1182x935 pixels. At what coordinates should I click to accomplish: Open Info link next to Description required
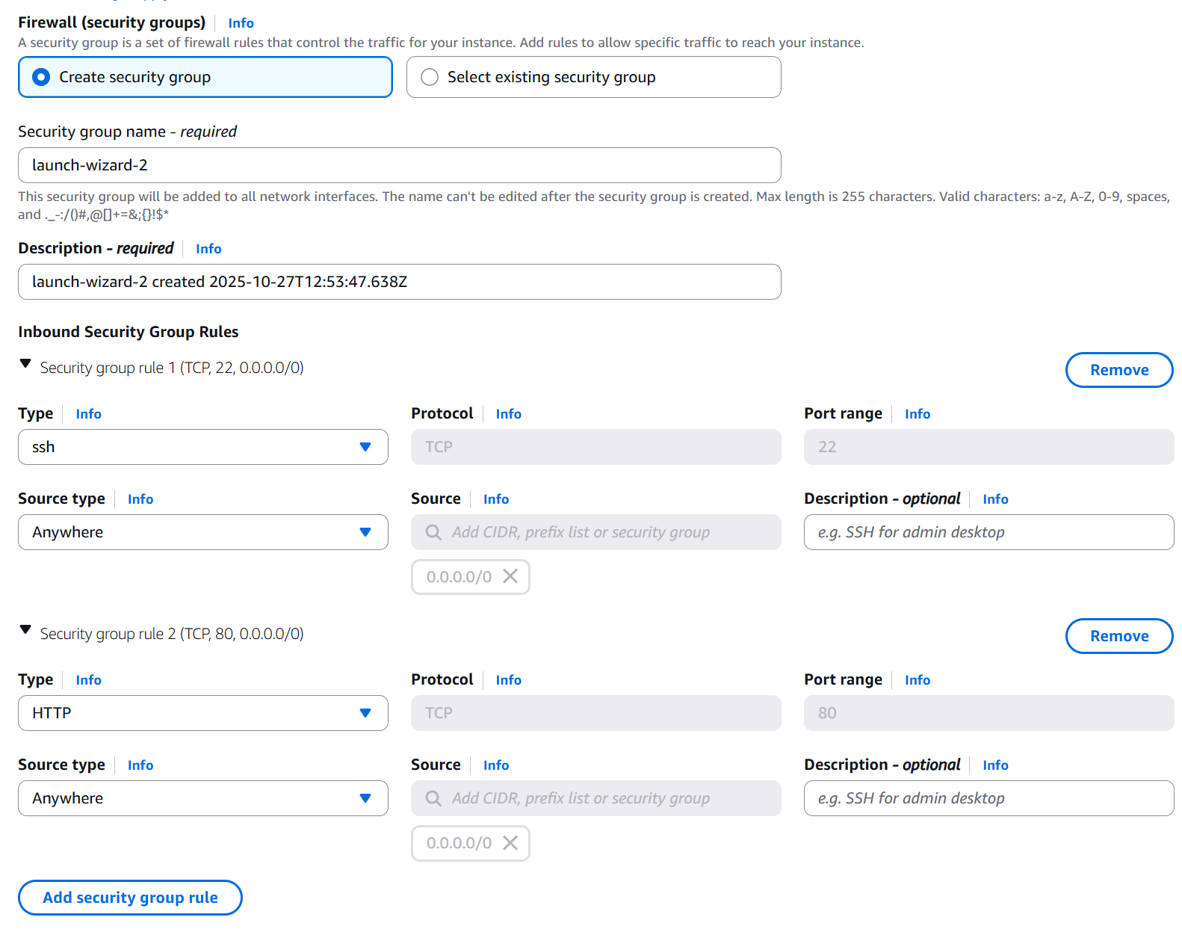(x=208, y=249)
